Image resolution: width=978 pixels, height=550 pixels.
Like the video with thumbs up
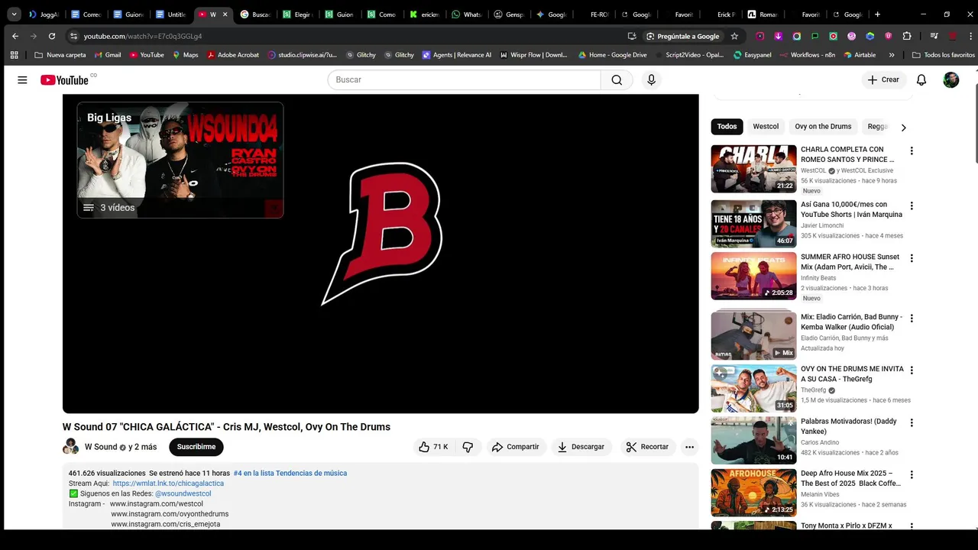click(x=433, y=447)
